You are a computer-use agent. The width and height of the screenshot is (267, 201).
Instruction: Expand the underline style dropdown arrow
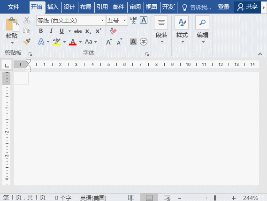[x=69, y=31]
